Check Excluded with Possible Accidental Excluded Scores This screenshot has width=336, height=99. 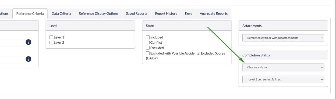click(x=148, y=53)
